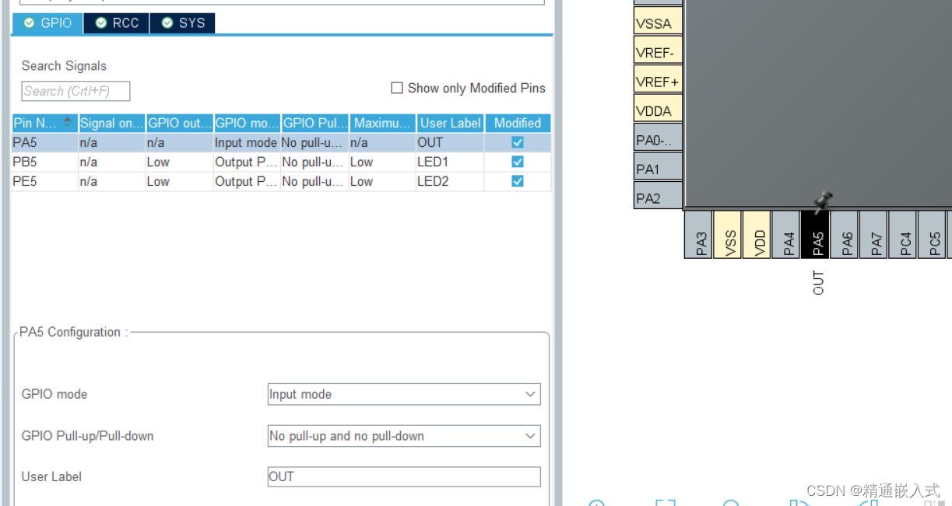The width and height of the screenshot is (952, 506).
Task: Select the PA7 pin on chip
Action: coord(874,235)
